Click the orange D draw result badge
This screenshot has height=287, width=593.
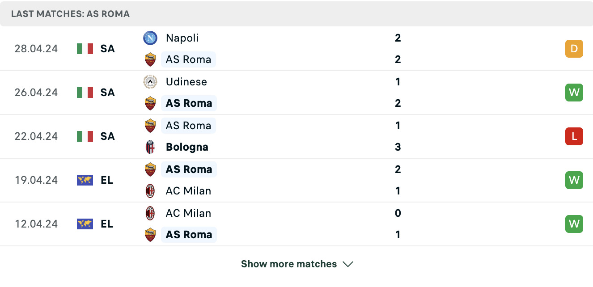tap(574, 49)
